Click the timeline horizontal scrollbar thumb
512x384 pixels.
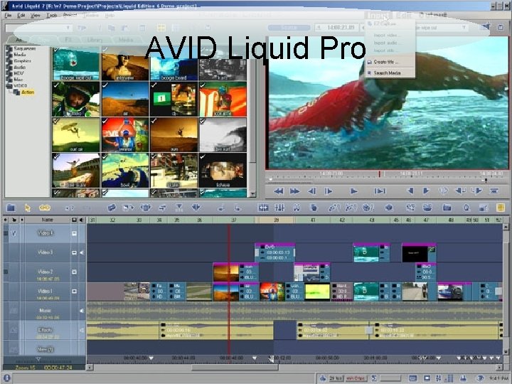click(235, 368)
